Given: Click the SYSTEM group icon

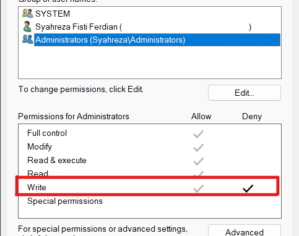Looking at the screenshot, I should tap(27, 14).
